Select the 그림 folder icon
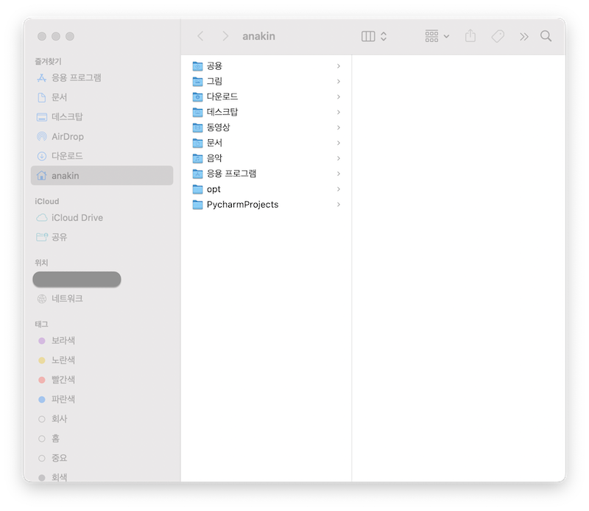Screen dimensions: 589x511 click(197, 82)
